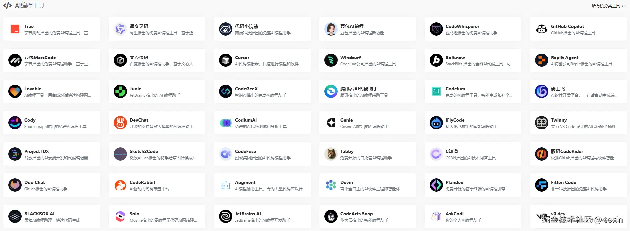
Task: Click the CodeFuse logo icon
Action: pyautogui.click(x=226, y=154)
